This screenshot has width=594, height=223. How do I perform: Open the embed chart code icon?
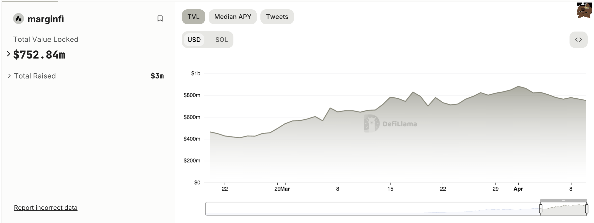578,40
